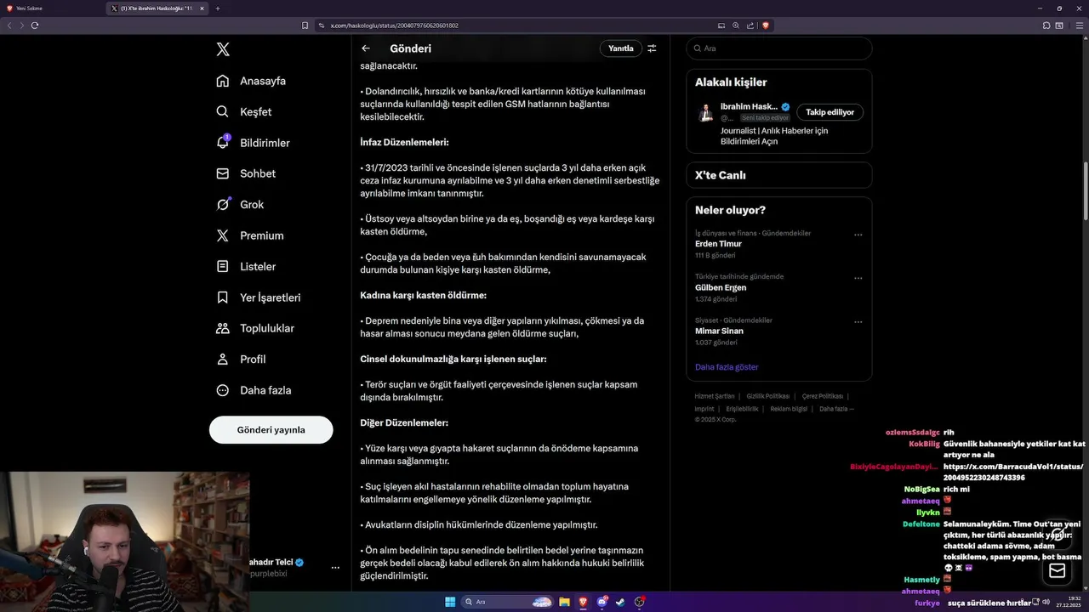Click the share icon in address bar
1089x612 pixels.
(750, 25)
